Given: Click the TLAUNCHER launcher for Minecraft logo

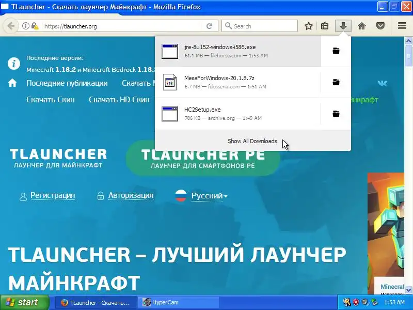Looking at the screenshot, I should pyautogui.click(x=58, y=158).
